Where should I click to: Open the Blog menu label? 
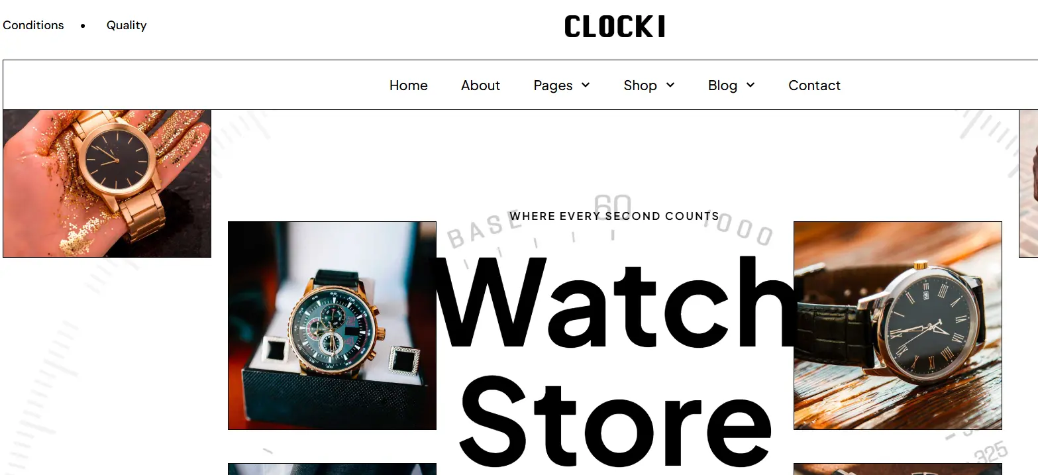point(723,85)
